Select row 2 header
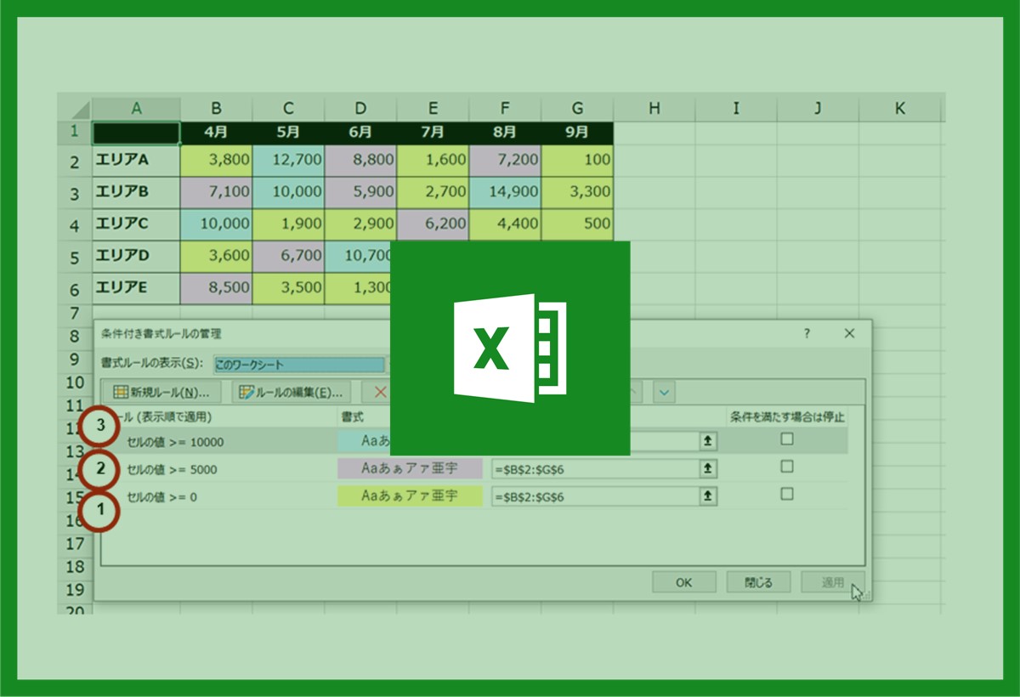The height and width of the screenshot is (697, 1020). 75,161
